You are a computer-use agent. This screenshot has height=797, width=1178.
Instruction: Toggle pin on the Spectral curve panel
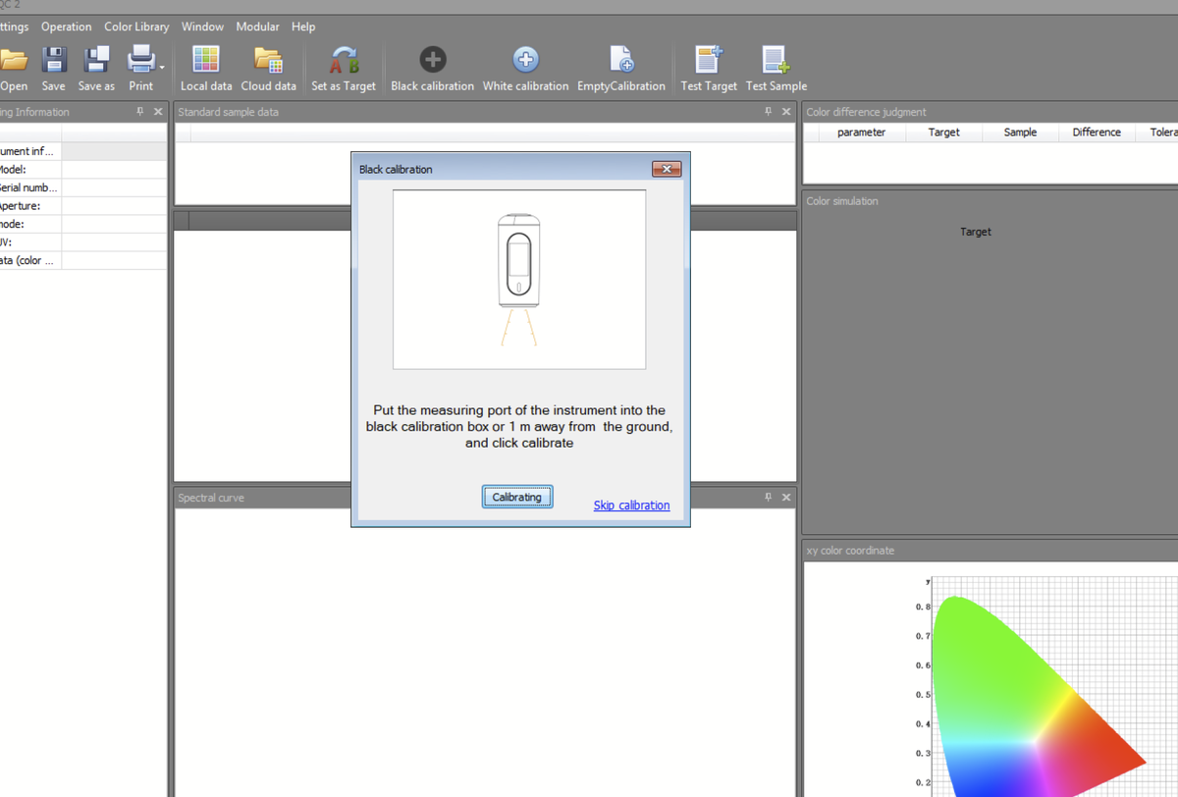tap(769, 498)
